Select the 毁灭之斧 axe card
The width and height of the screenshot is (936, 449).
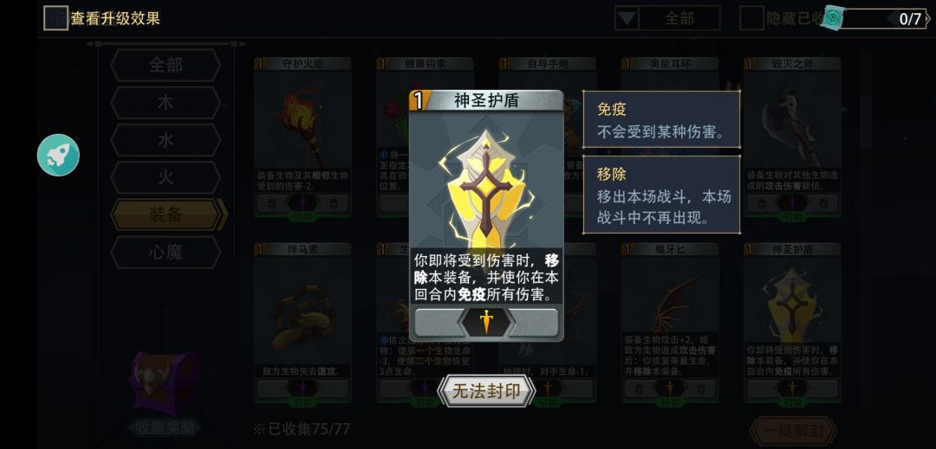(792, 137)
